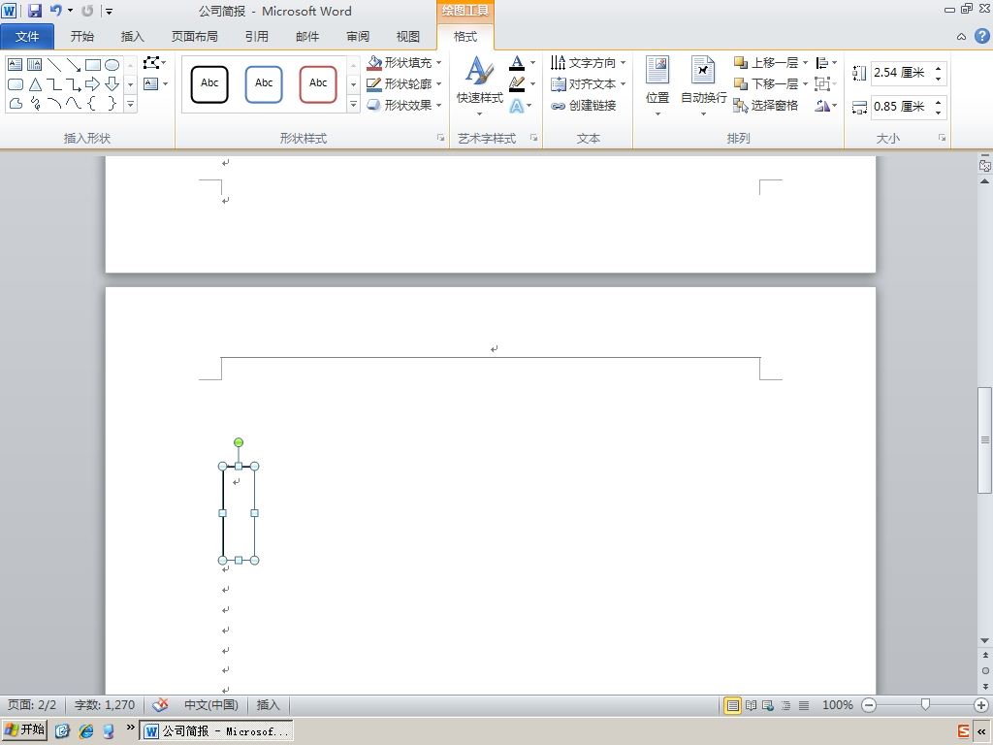993x745 pixels.
Task: Pick the elbow connector shape
Action: click(54, 83)
